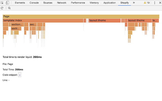Open the DevTools three-dot options menu

(x=154, y=3)
